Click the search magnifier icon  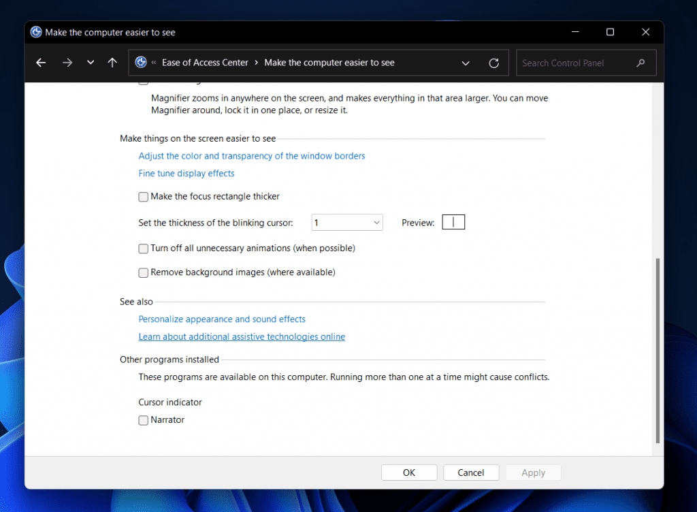(x=640, y=62)
